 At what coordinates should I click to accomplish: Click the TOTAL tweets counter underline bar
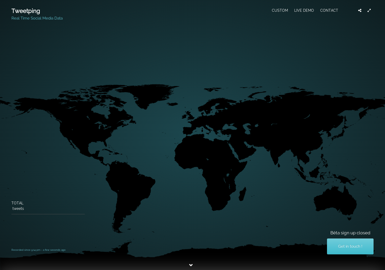[48, 214]
